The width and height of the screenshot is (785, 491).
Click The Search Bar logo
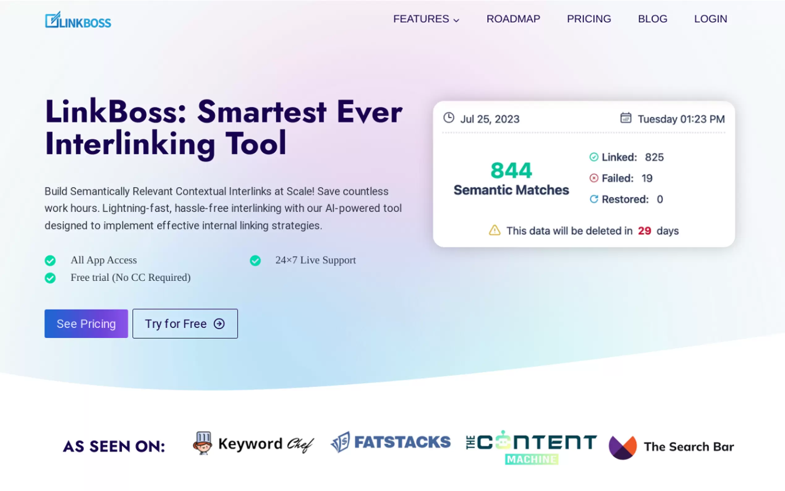tap(671, 447)
